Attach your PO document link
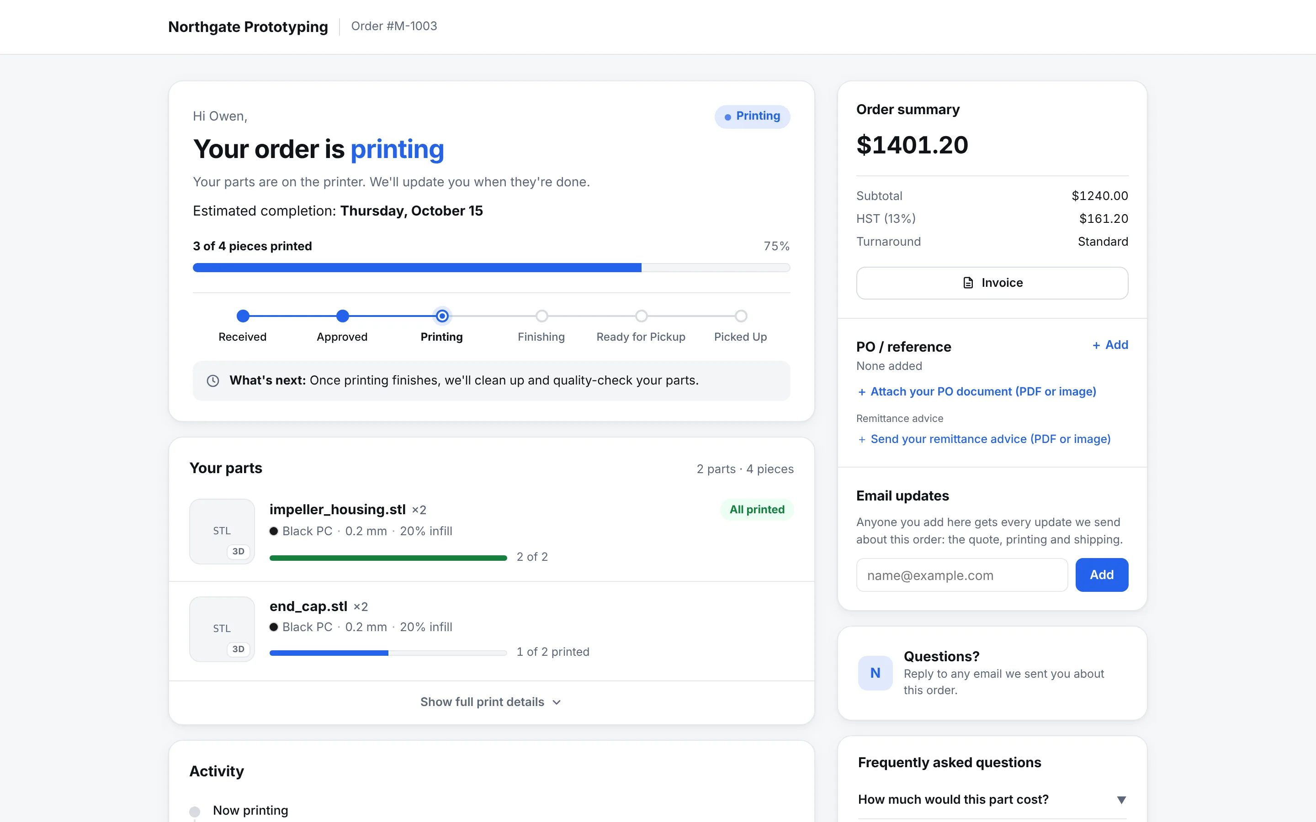 (976, 391)
